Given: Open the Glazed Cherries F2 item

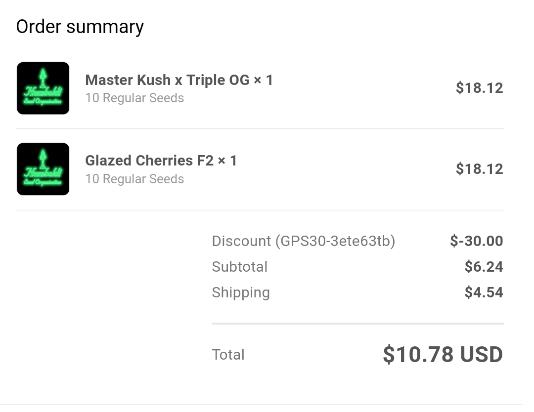Looking at the screenshot, I should coord(161,161).
